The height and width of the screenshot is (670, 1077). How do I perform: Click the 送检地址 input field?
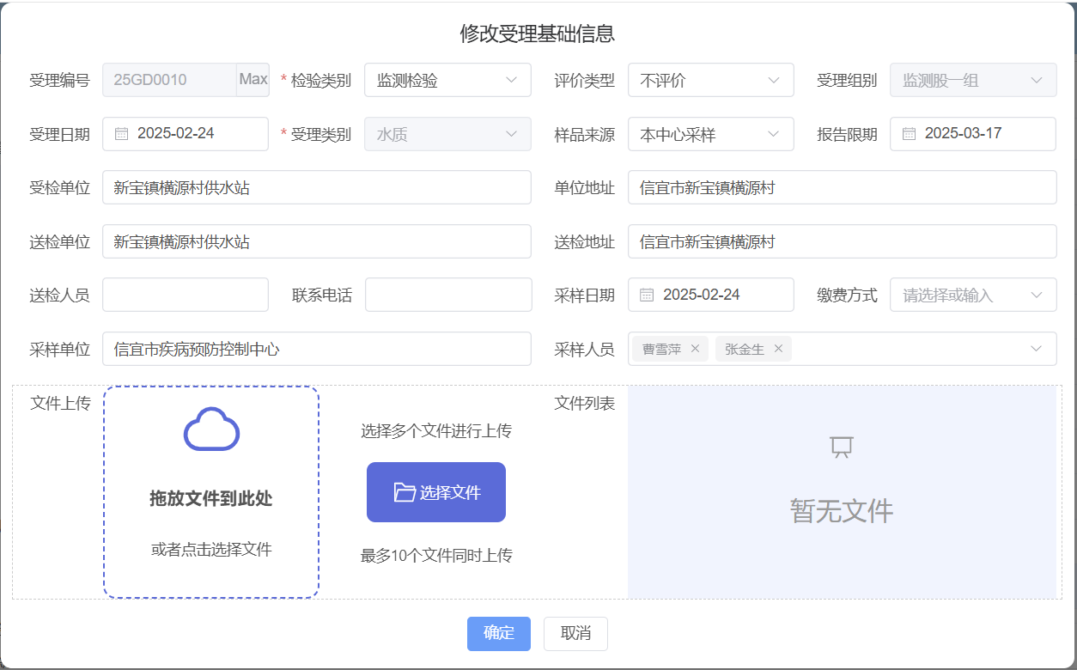point(843,241)
